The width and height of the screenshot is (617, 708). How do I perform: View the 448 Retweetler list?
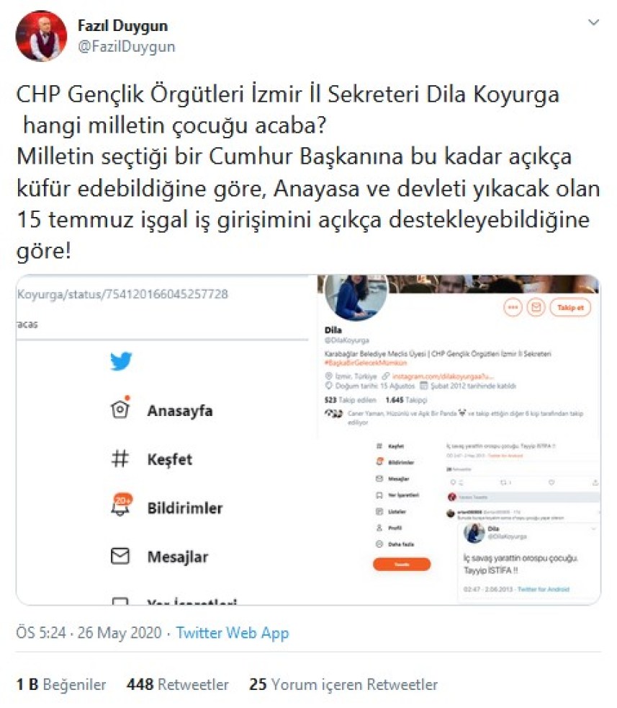178,684
